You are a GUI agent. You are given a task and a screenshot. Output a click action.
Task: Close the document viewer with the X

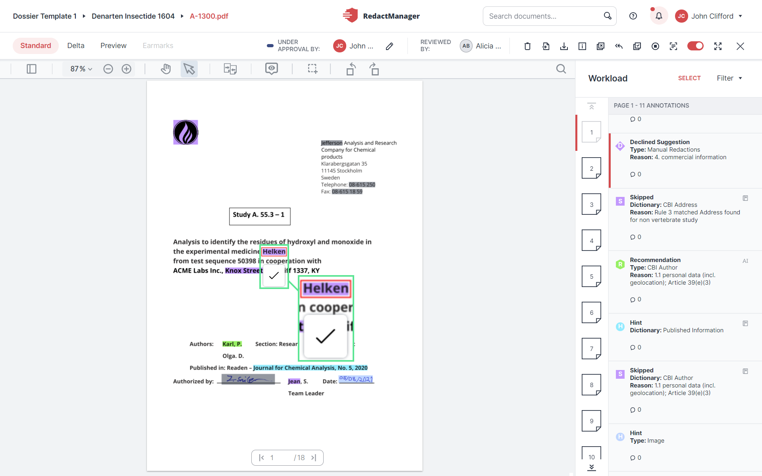point(740,46)
